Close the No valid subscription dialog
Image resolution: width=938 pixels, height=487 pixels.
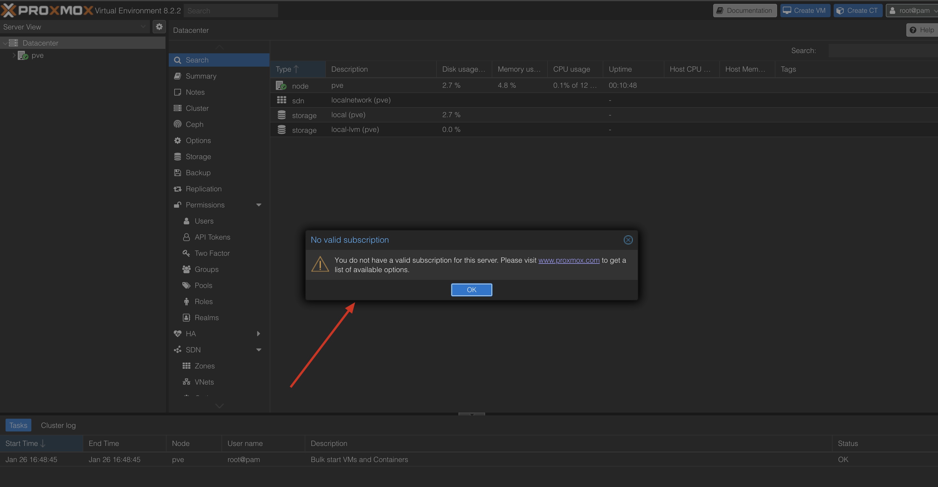(x=628, y=240)
